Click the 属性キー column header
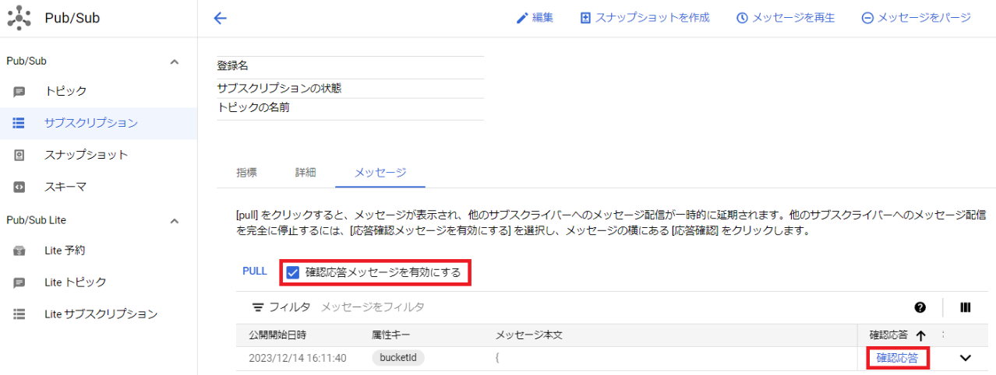The height and width of the screenshot is (375, 996). coord(391,335)
